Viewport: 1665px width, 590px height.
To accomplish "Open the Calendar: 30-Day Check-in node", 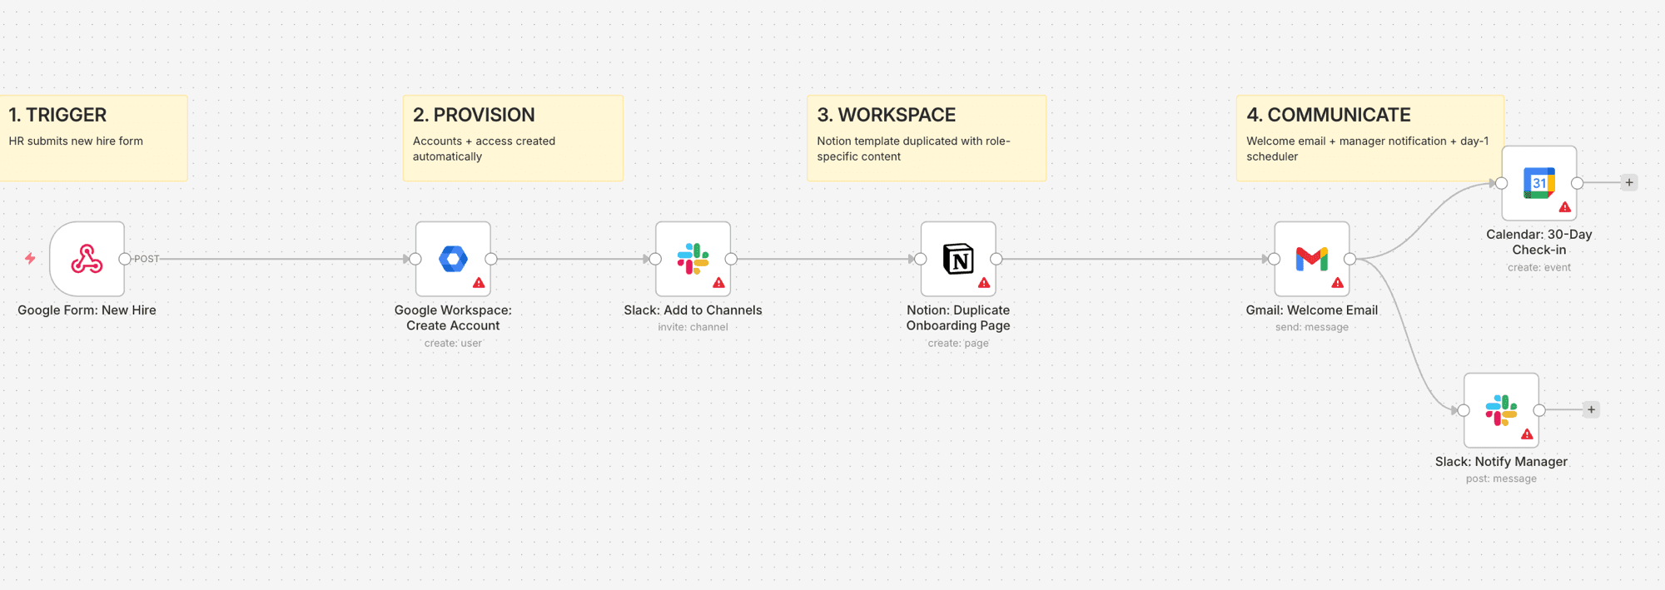I will click(1539, 183).
